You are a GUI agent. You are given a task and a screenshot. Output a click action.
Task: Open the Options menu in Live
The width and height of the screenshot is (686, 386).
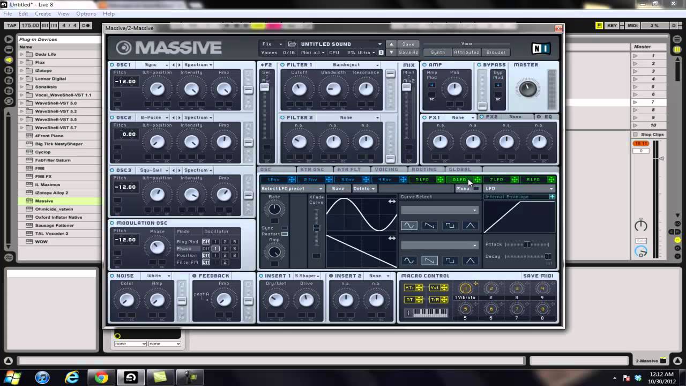click(x=86, y=13)
